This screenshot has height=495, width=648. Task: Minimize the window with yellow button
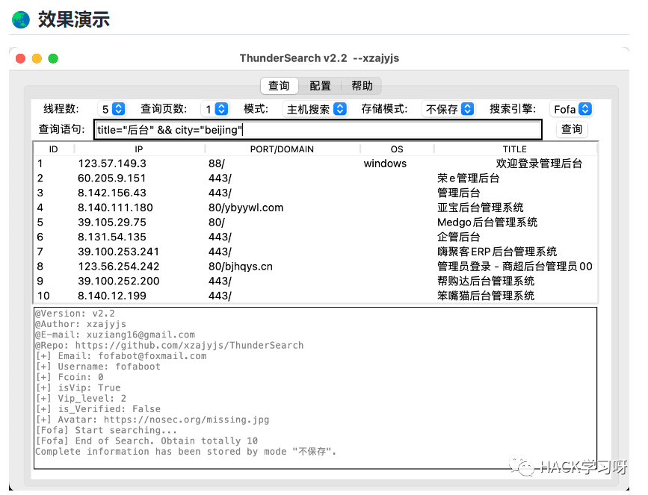tap(37, 59)
